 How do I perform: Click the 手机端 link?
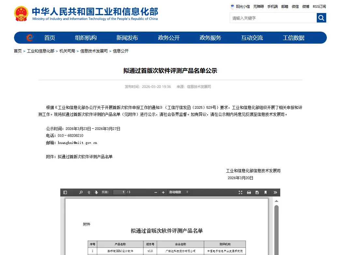pyautogui.click(x=272, y=7)
